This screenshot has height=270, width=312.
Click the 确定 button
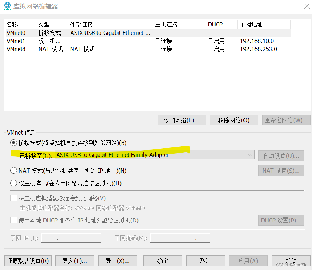pyautogui.click(x=163, y=260)
